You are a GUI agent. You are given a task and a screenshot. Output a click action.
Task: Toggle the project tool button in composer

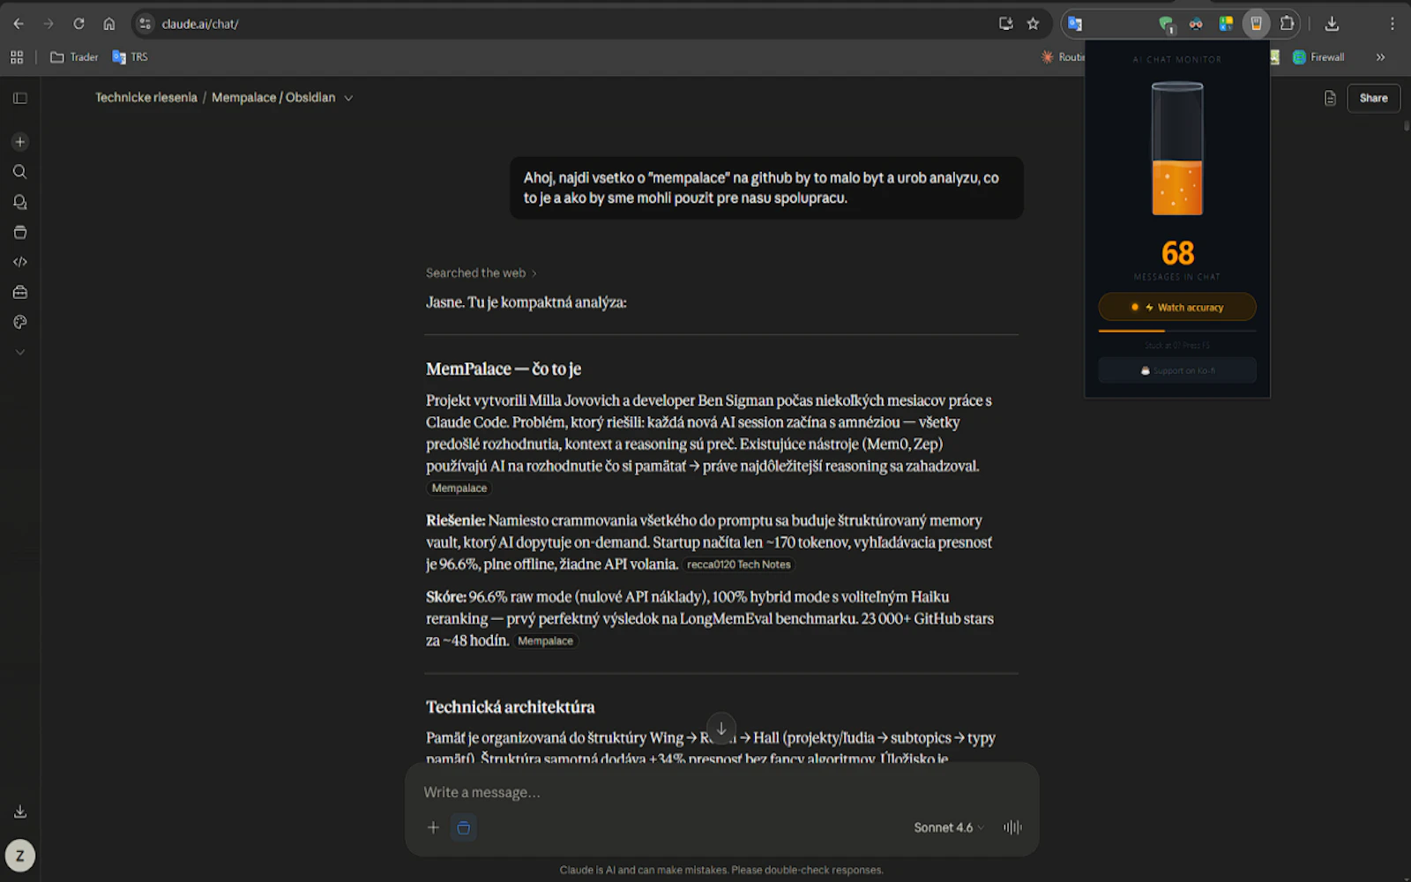pyautogui.click(x=464, y=827)
